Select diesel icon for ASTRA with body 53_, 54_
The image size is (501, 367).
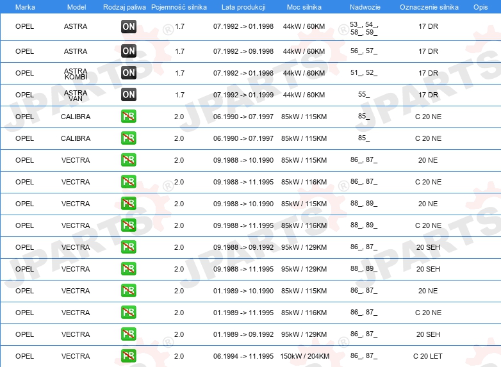pyautogui.click(x=129, y=26)
